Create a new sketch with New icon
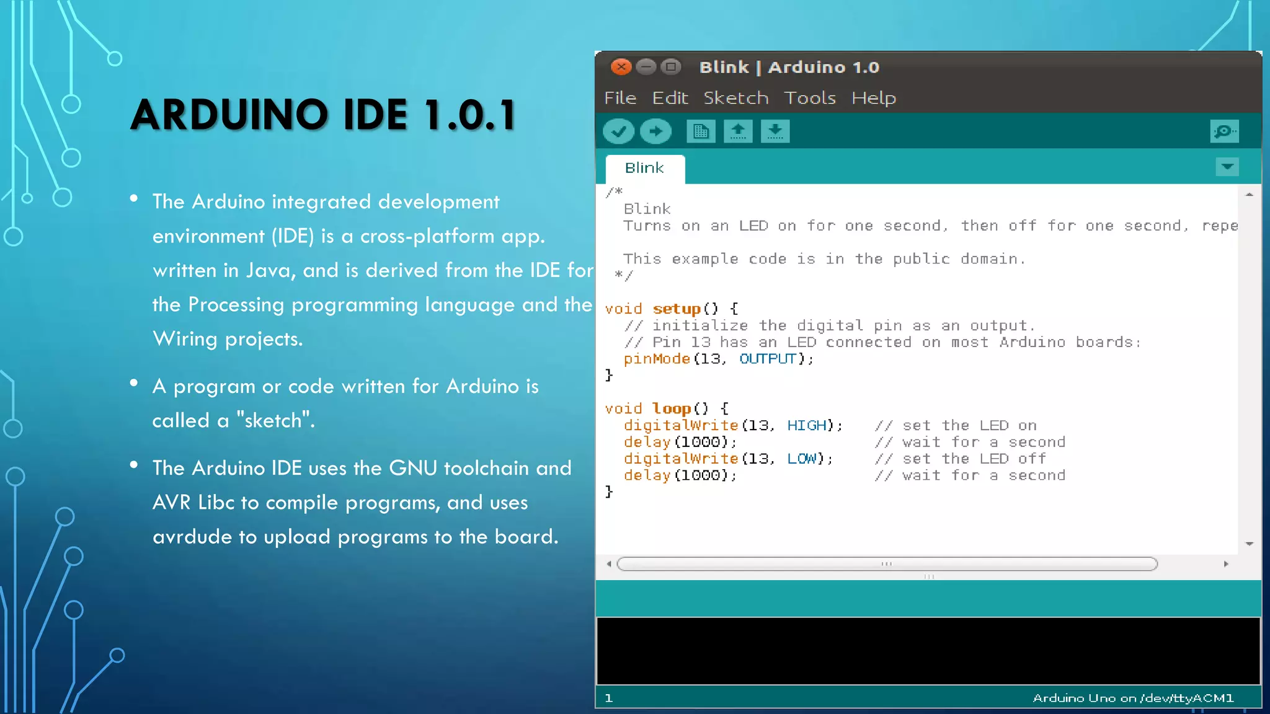 (x=701, y=131)
